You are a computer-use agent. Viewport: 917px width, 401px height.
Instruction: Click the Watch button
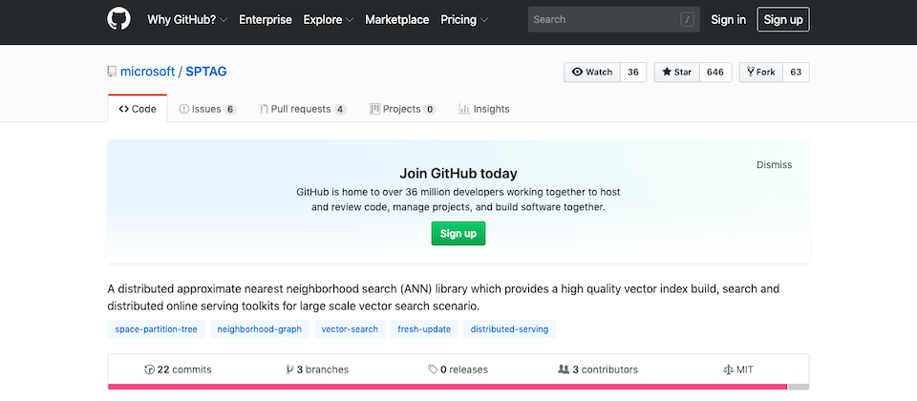pyautogui.click(x=592, y=72)
